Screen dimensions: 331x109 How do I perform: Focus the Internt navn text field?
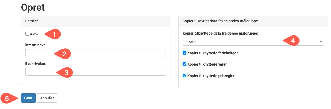[96, 53]
